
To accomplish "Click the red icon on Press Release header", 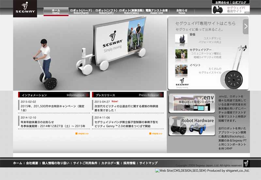I will coord(161,95).
